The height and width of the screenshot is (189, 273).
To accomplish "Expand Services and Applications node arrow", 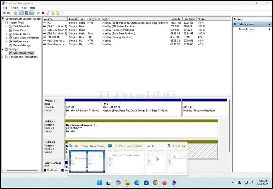I will tap(3, 57).
